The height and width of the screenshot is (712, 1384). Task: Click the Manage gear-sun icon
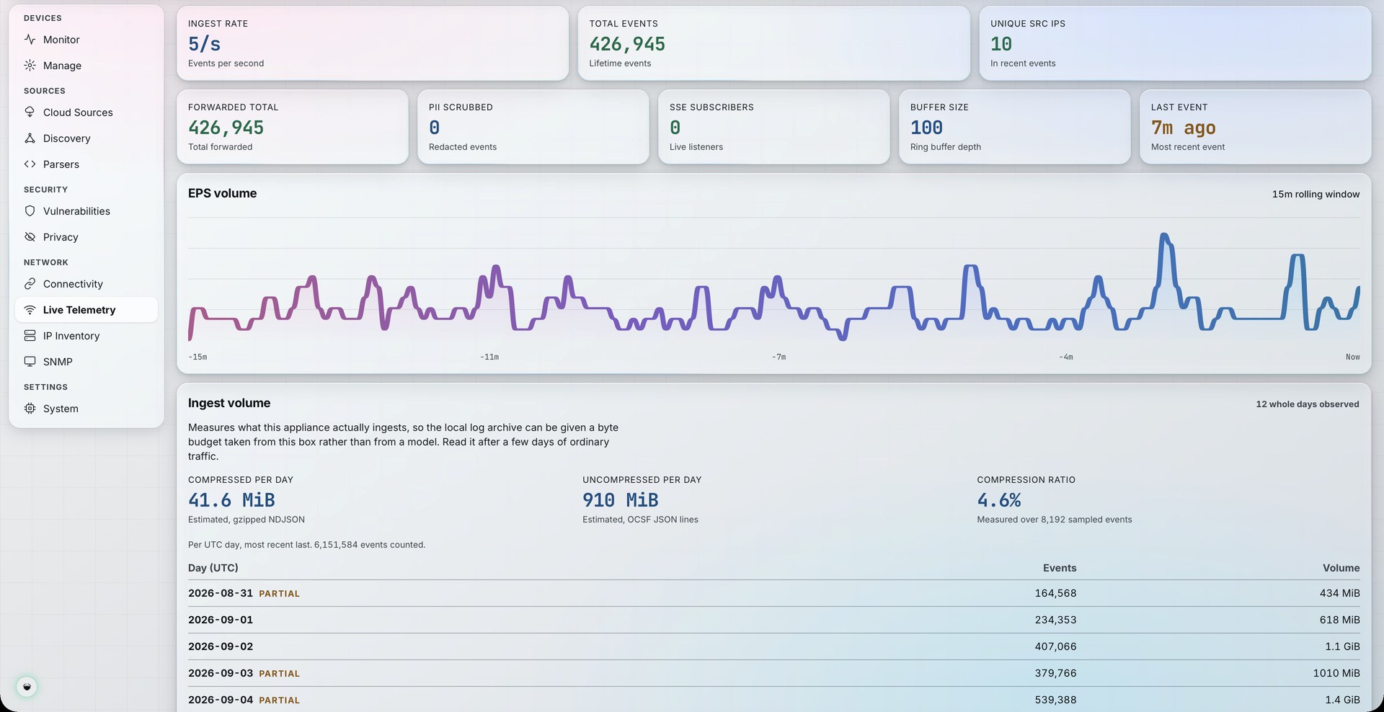(x=30, y=66)
